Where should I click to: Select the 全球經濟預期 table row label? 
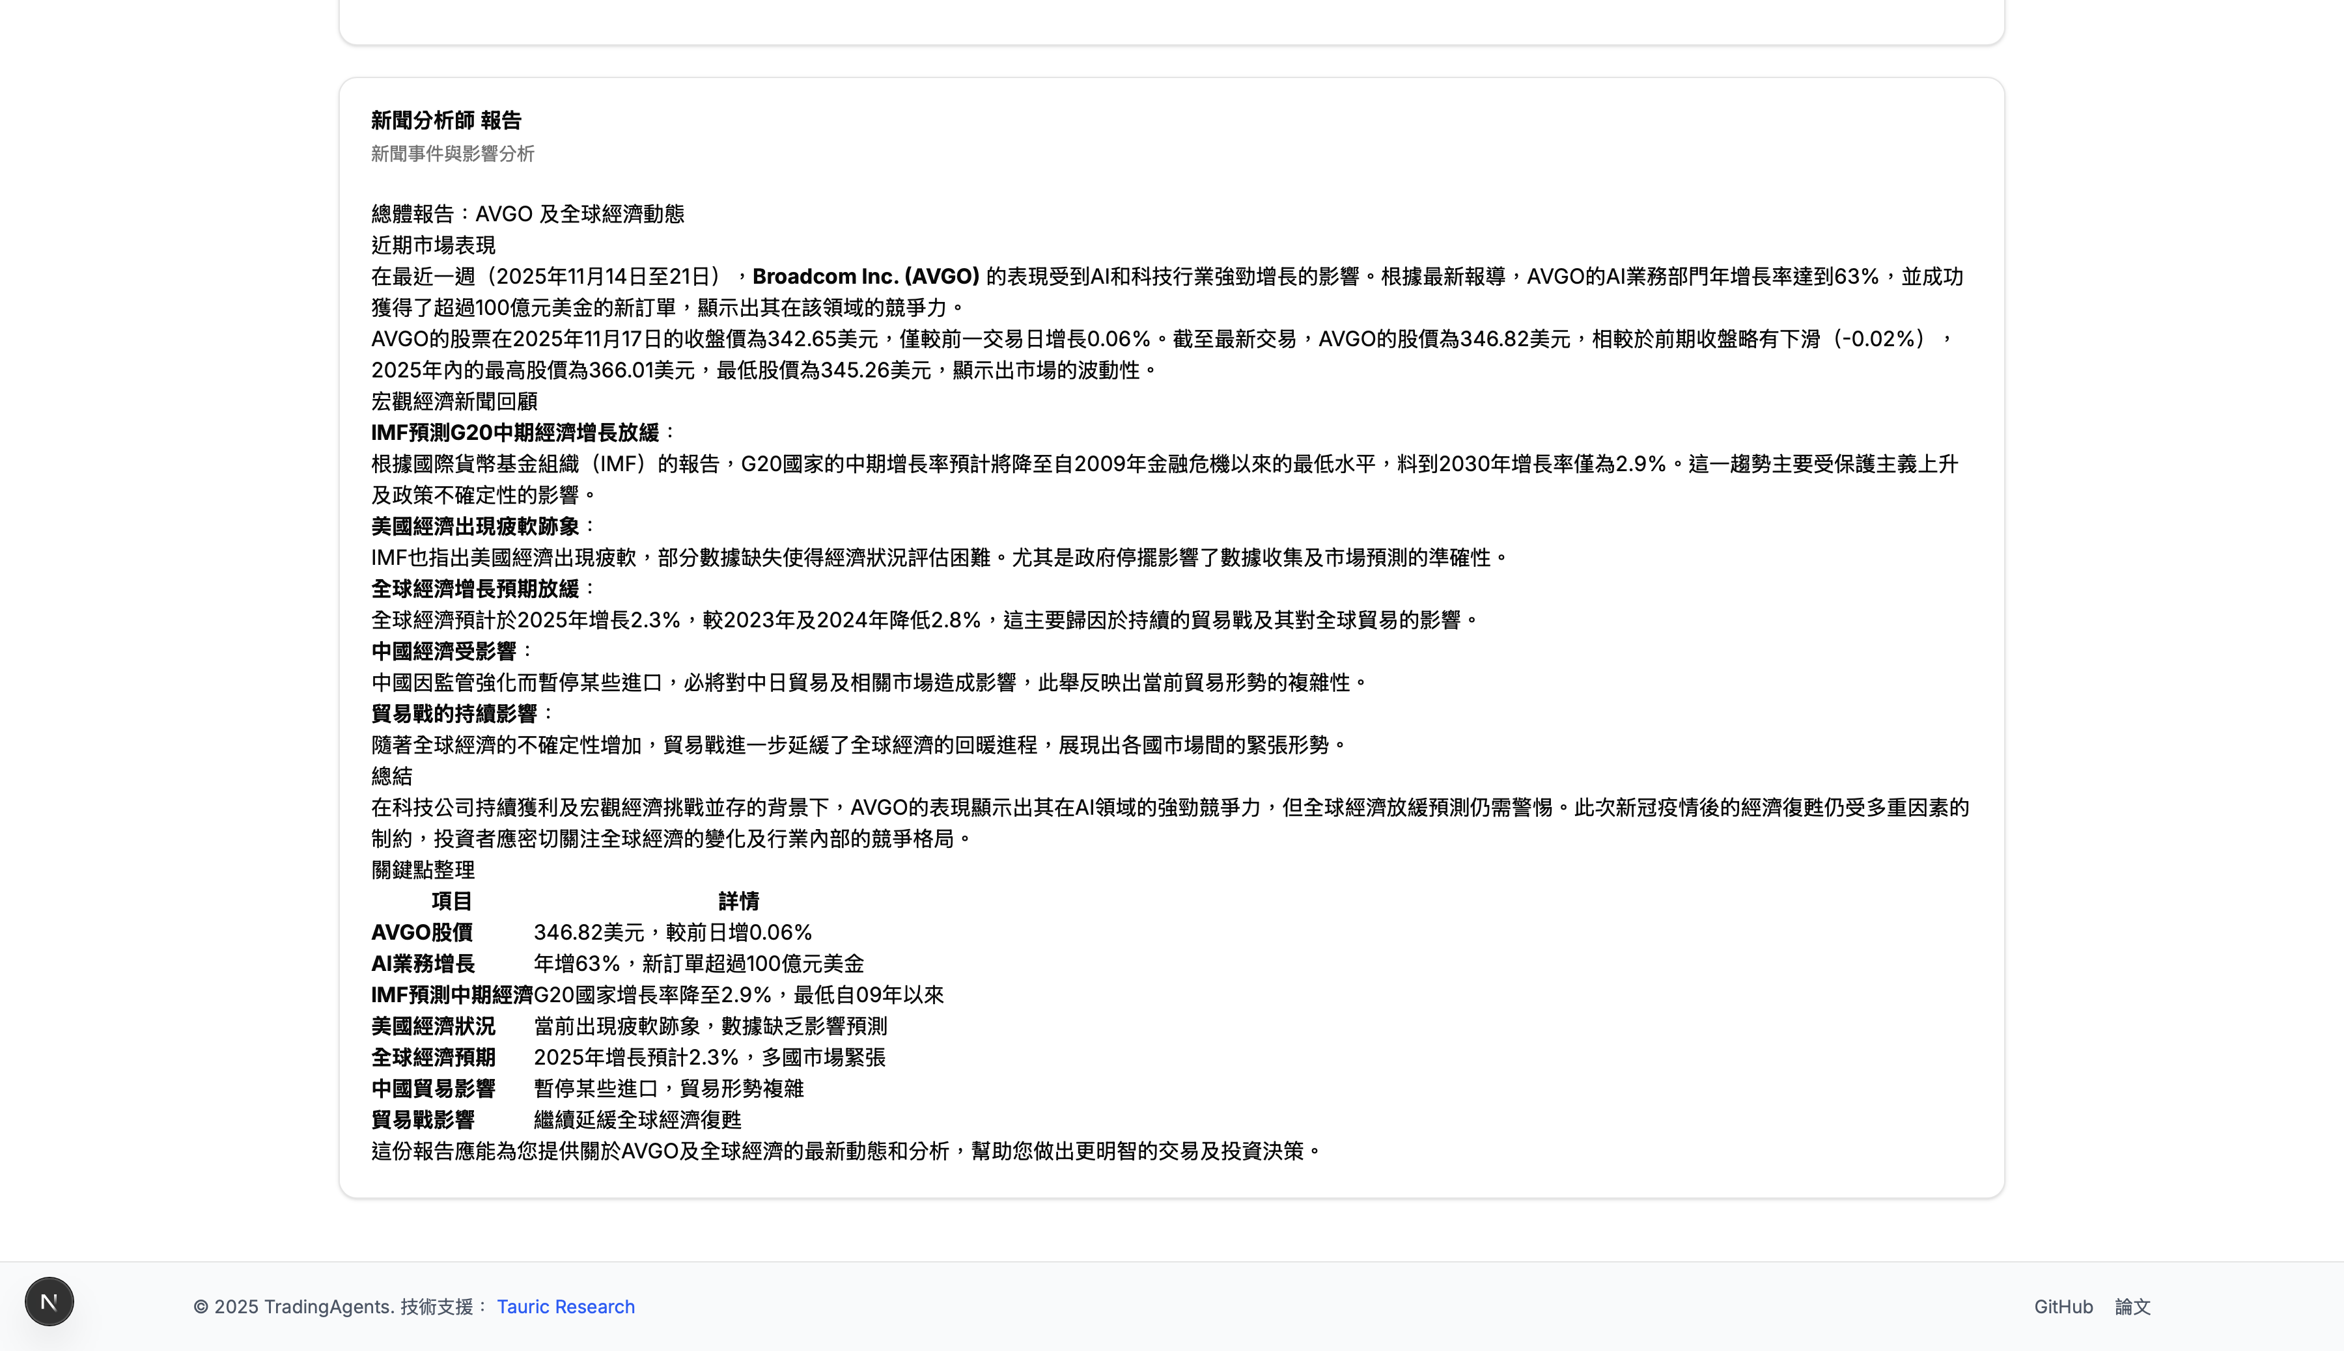tap(434, 1058)
